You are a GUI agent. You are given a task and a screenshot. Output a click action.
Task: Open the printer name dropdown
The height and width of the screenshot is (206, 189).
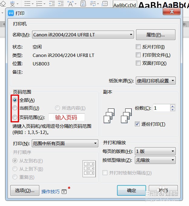pyautogui.click(x=83, y=35)
